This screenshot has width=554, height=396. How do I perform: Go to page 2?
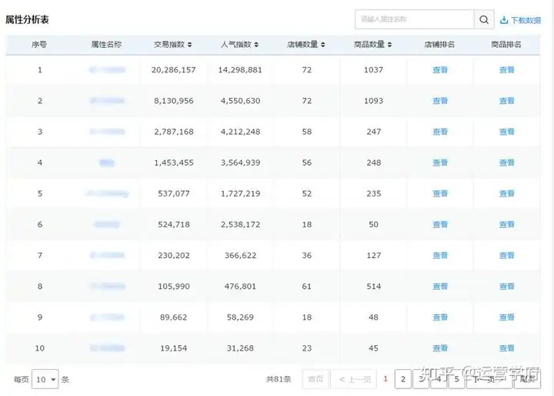(x=402, y=379)
